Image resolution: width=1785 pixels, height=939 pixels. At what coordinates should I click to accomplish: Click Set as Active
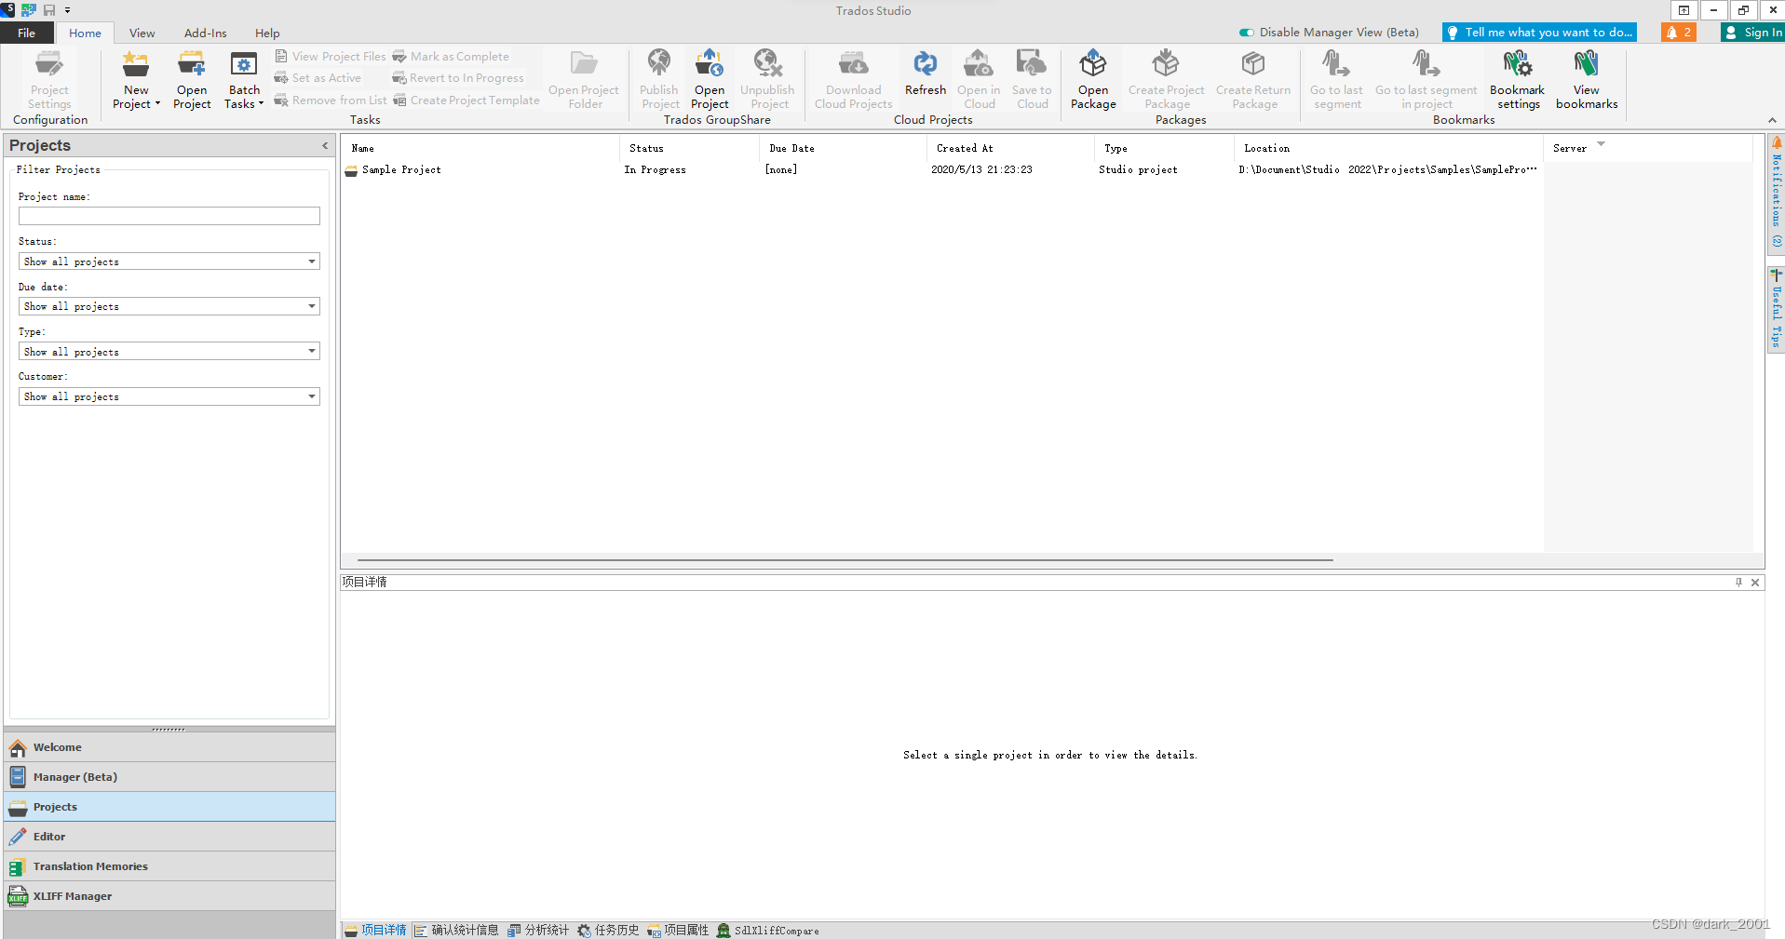click(x=318, y=78)
